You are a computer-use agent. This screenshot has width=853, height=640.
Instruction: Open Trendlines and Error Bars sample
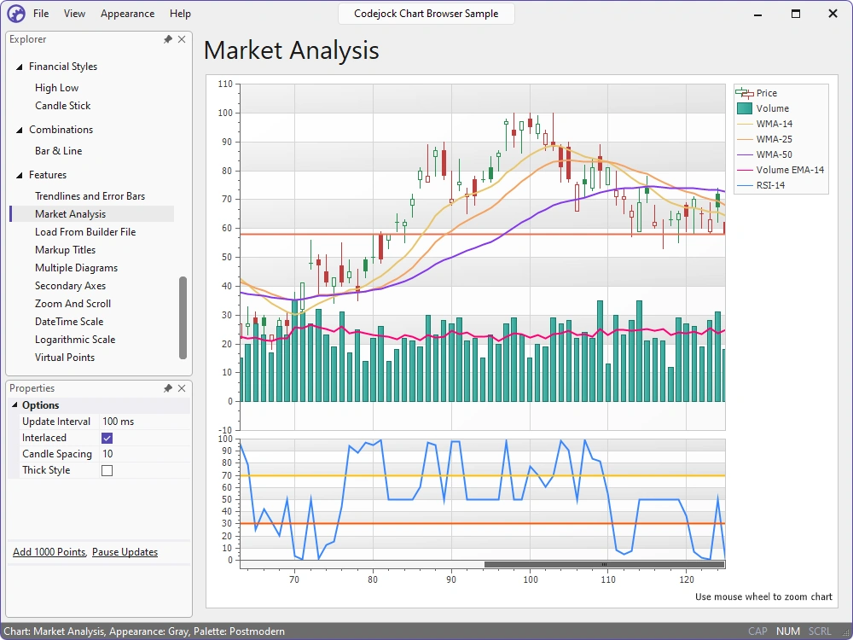(x=90, y=196)
